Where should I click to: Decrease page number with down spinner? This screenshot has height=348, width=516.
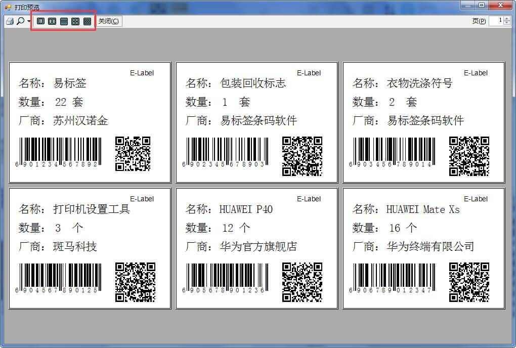pyautogui.click(x=507, y=23)
